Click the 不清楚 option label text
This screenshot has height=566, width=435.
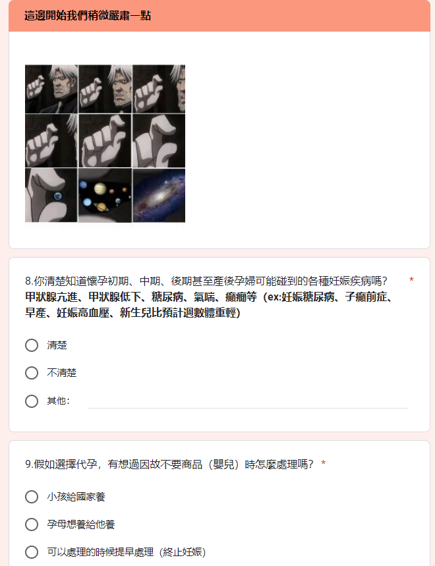(x=62, y=373)
